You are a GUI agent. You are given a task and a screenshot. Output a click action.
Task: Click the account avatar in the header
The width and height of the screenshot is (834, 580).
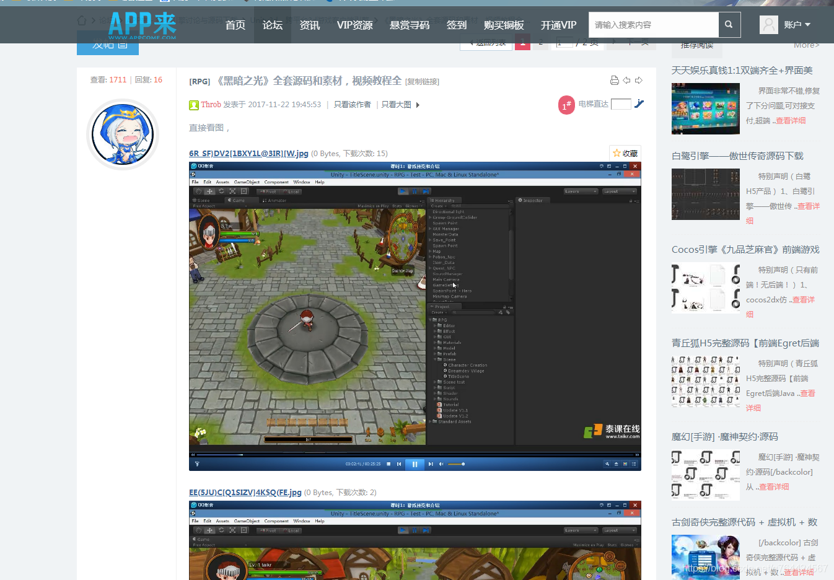coord(769,25)
